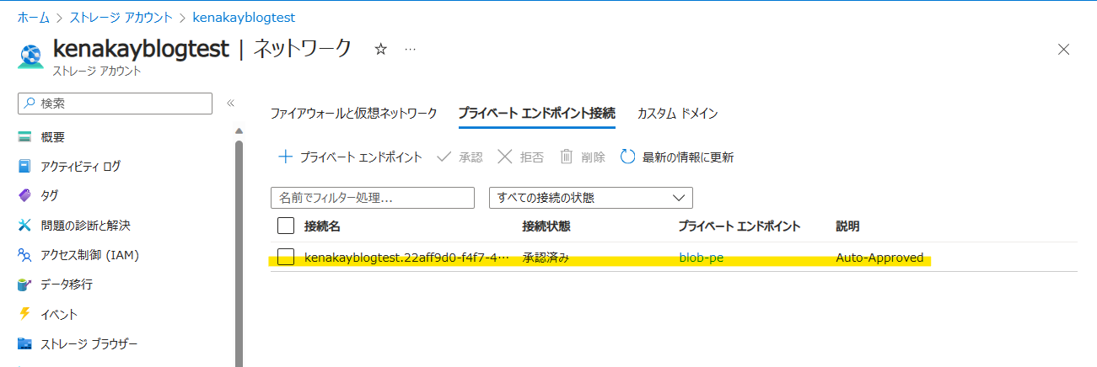
Task: Select the プライベート エンドポイント接続 tab
Action: 536,113
